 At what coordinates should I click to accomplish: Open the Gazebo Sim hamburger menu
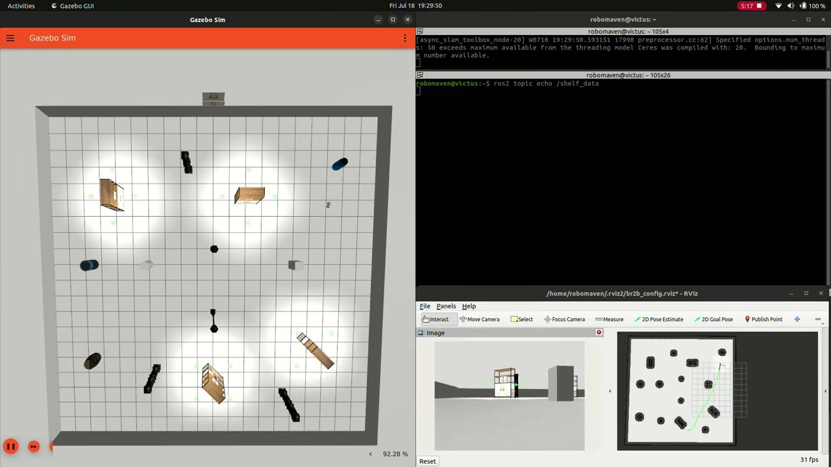[10, 38]
